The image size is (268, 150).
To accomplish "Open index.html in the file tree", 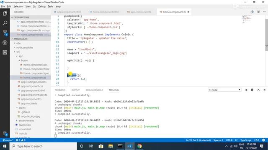I will point(25,129).
